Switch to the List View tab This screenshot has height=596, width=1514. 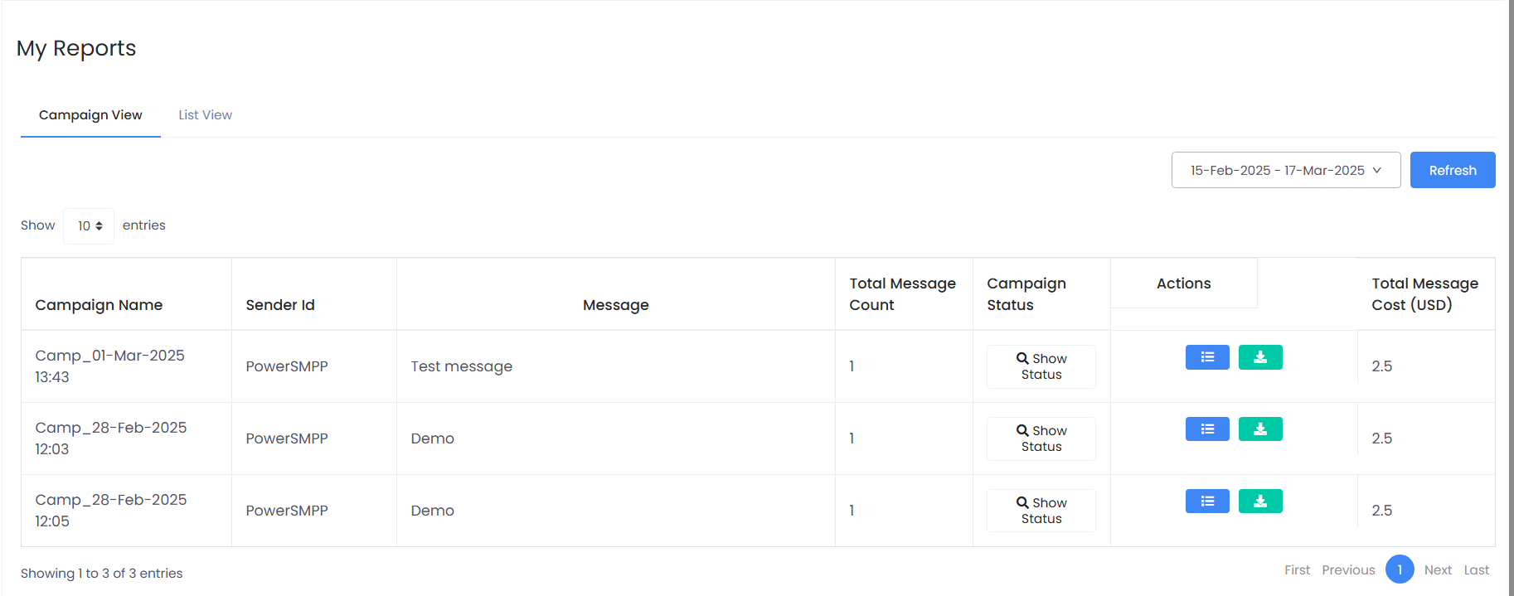(205, 115)
